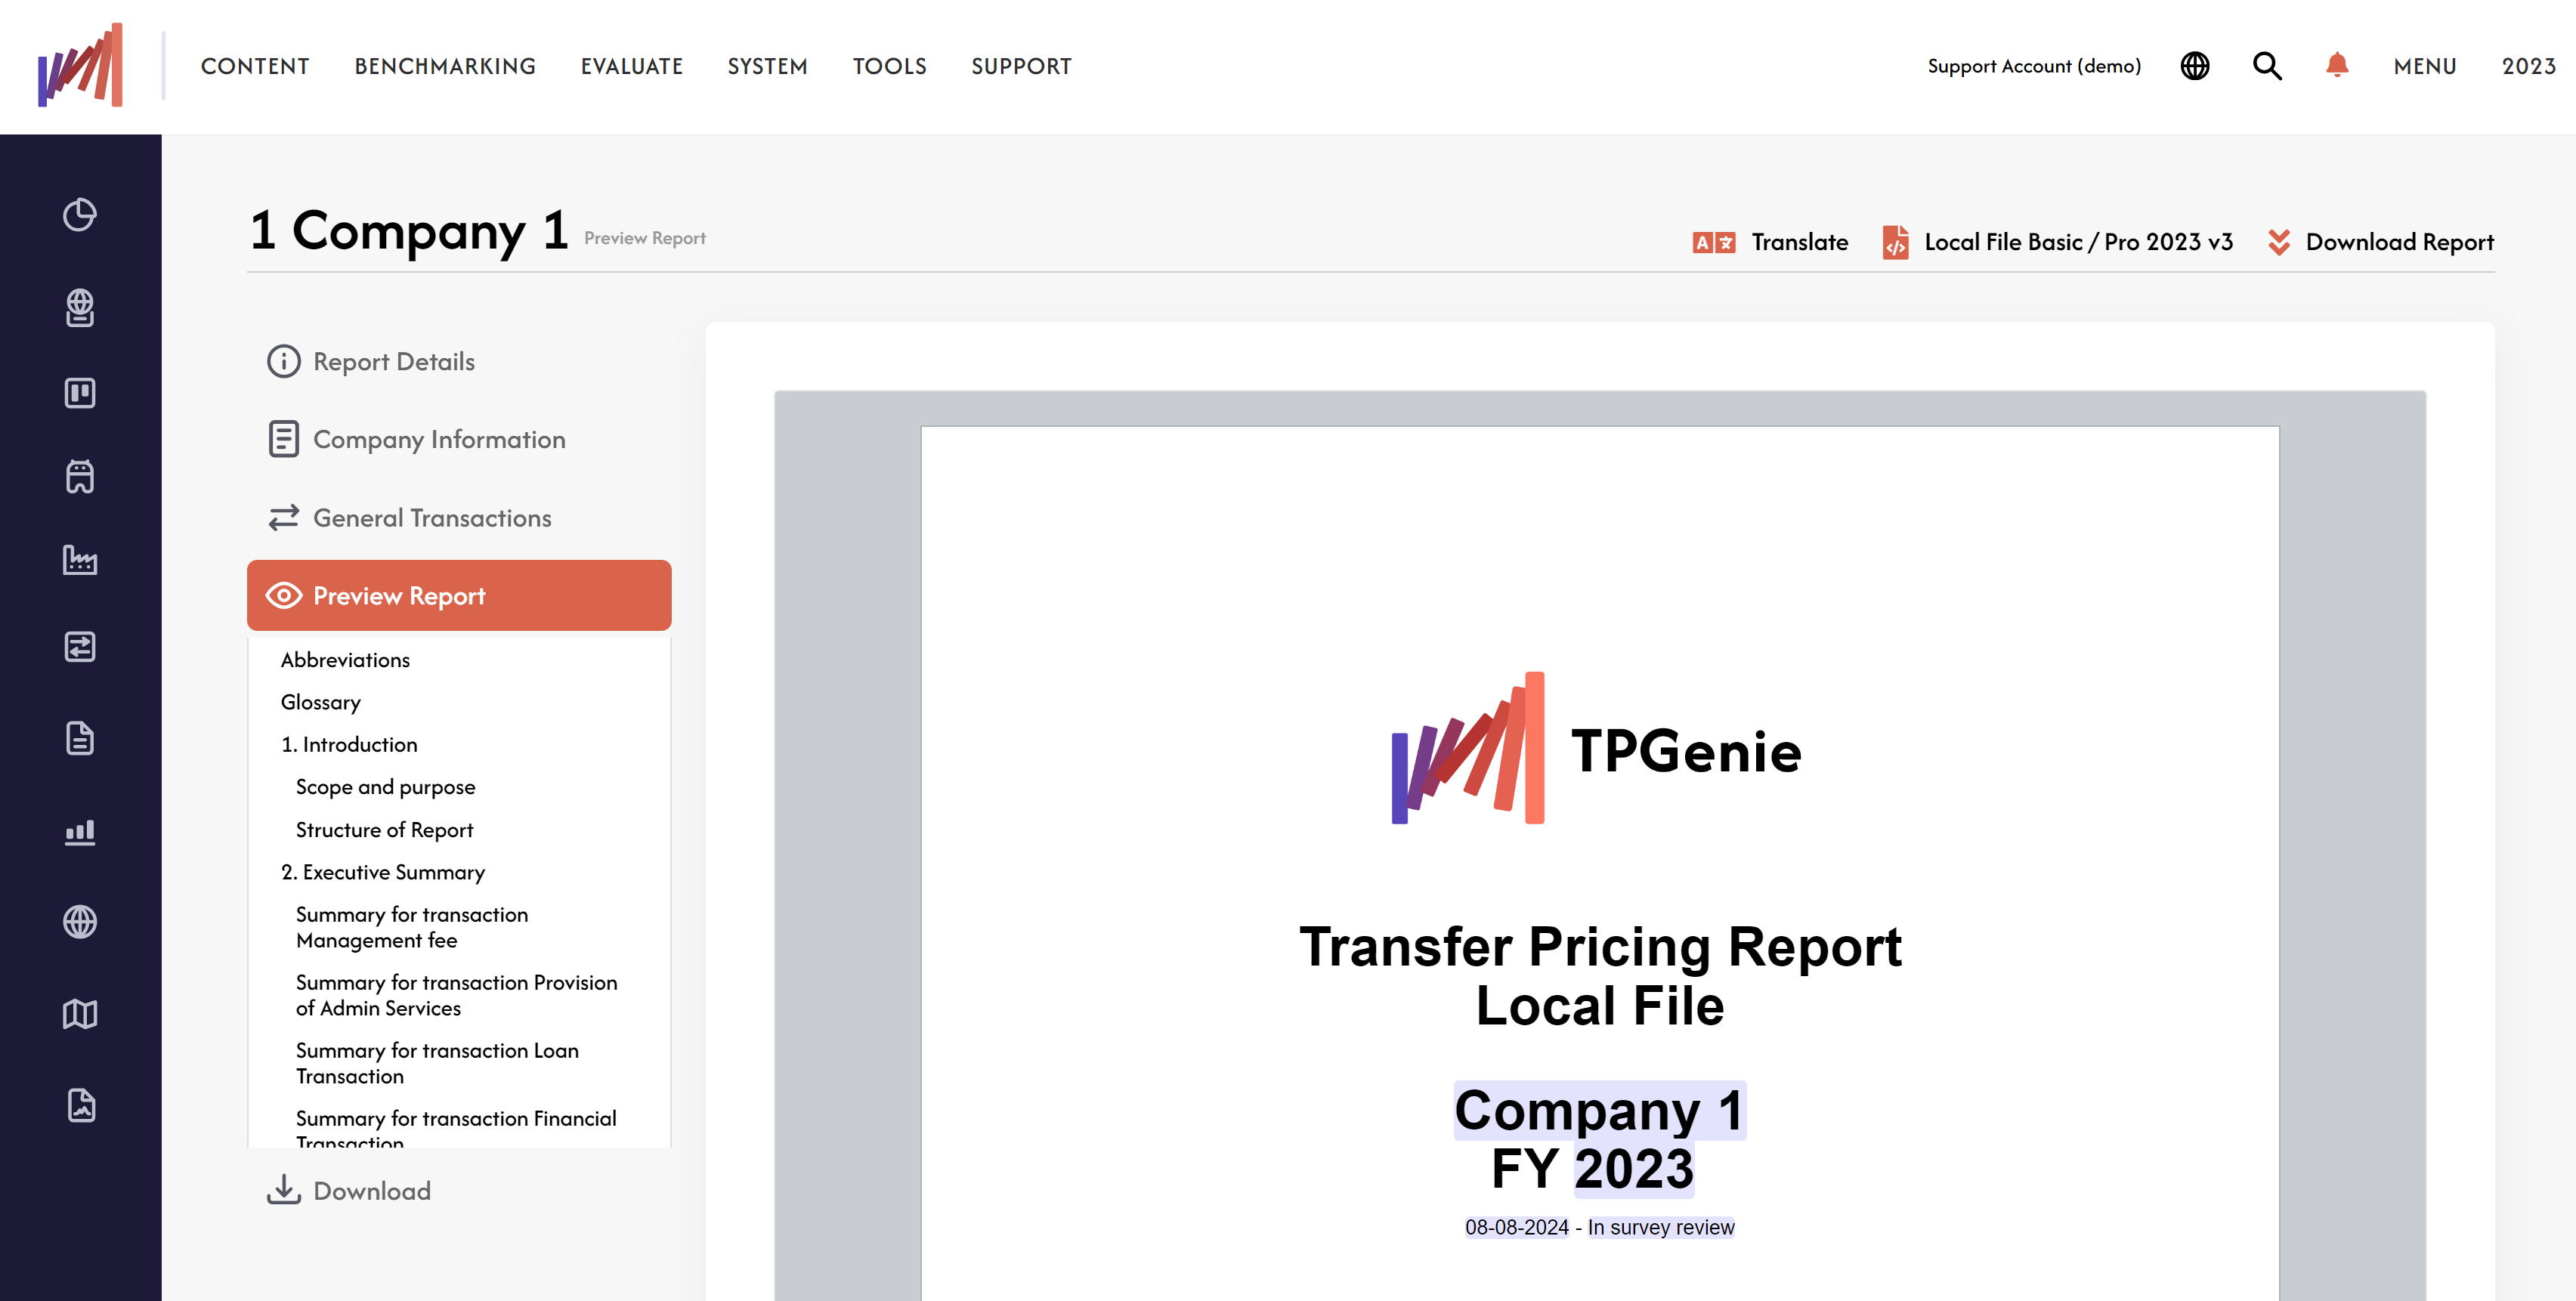This screenshot has width=2576, height=1301.
Task: Jump to Abbreviations in outline
Action: pyautogui.click(x=345, y=659)
